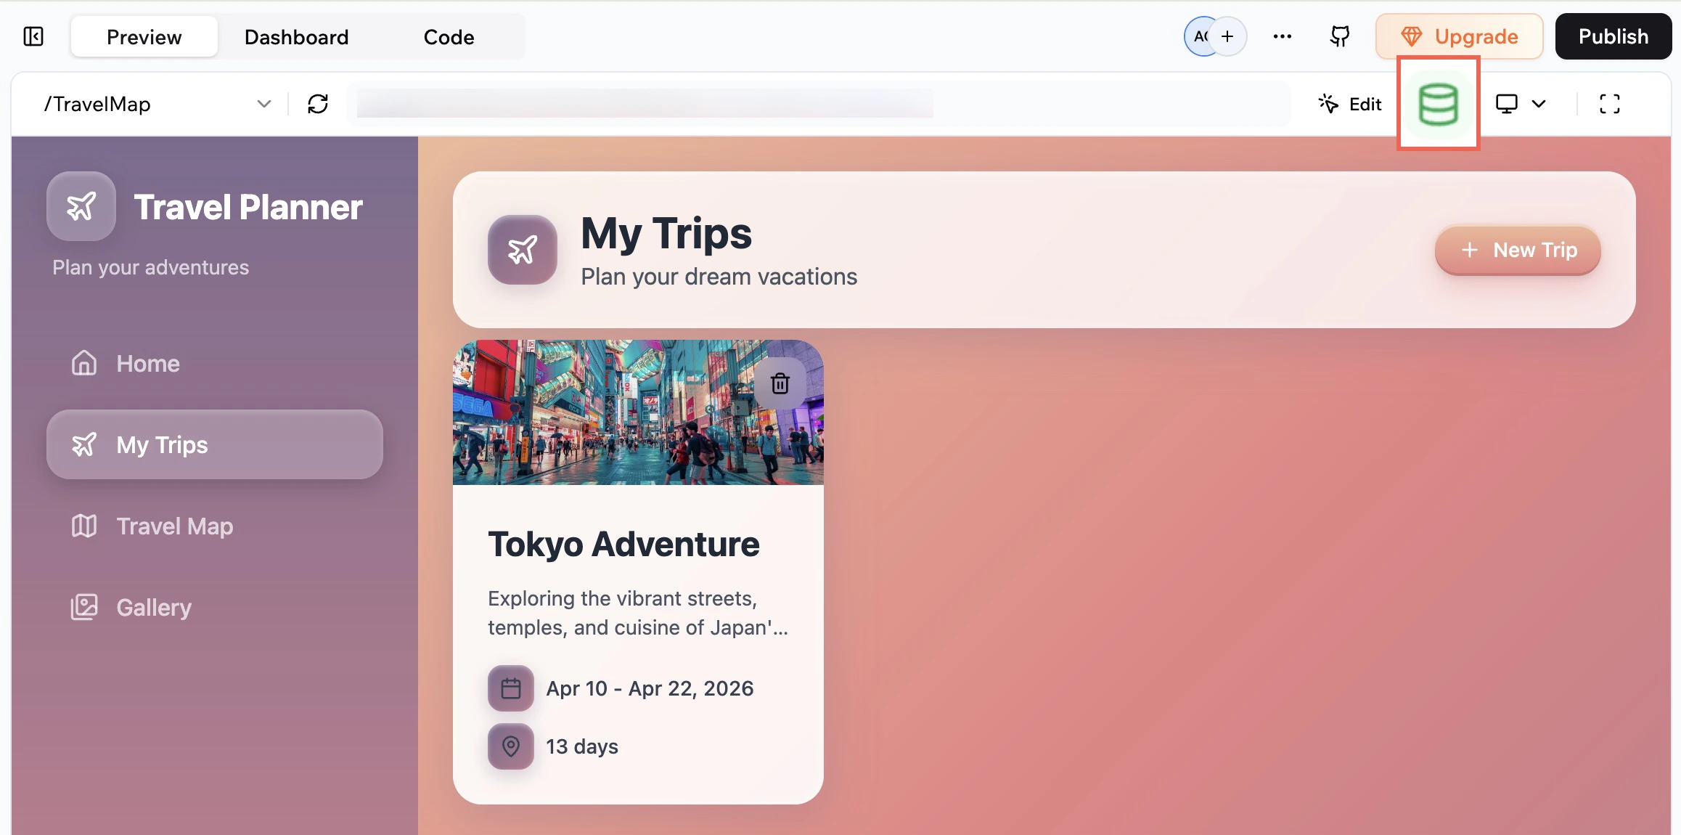Screen dimensions: 1681x835
Task: Open the Gallery section
Action: pyautogui.click(x=153, y=607)
